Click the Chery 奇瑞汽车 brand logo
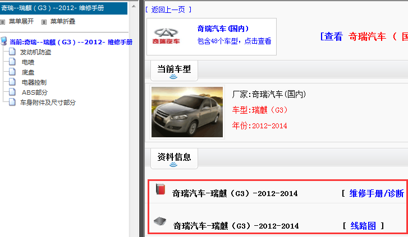The height and width of the screenshot is (237, 408). click(x=166, y=36)
